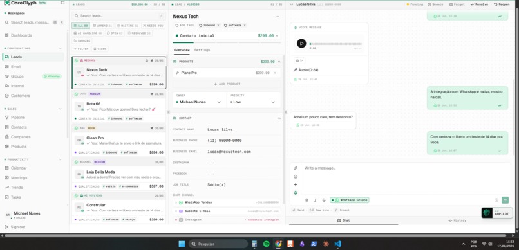Open Leads in the sidebar
519x250 pixels.
[x=33, y=57]
